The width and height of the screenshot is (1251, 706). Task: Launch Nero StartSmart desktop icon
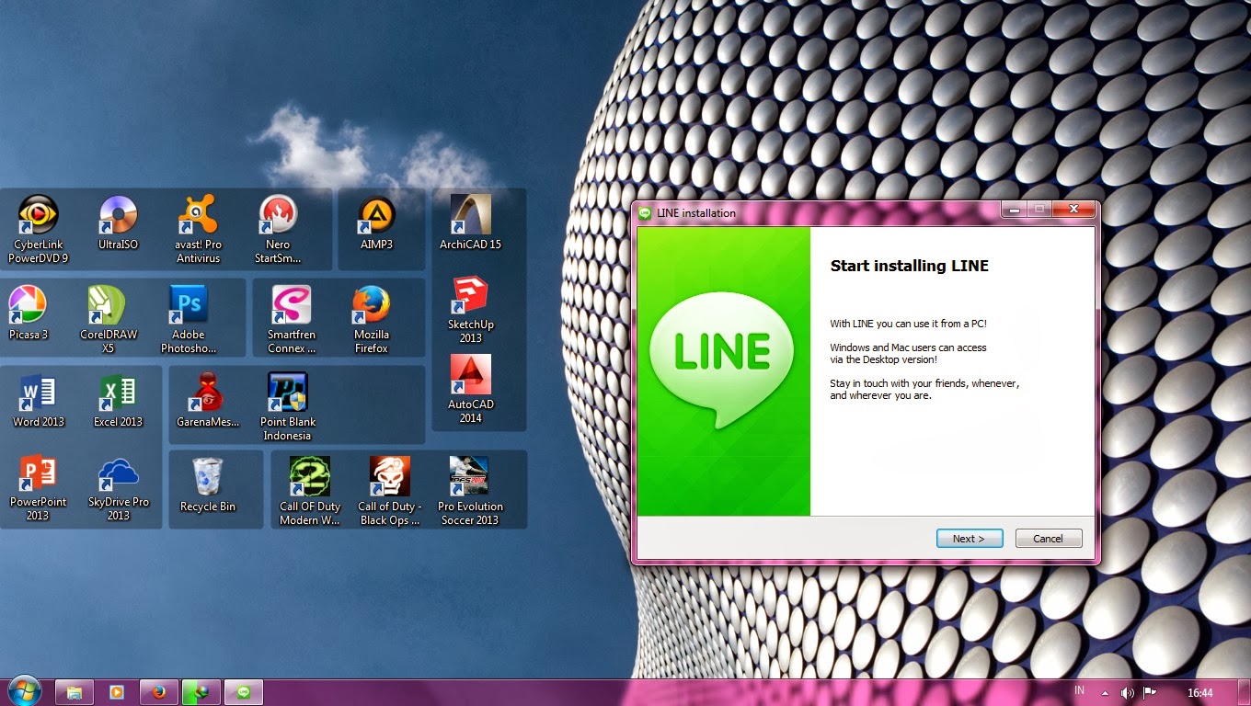coord(278,229)
